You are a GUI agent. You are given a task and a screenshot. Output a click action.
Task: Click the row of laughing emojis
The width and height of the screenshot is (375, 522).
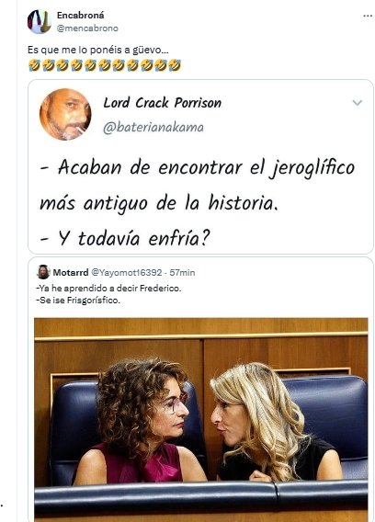[x=104, y=65]
